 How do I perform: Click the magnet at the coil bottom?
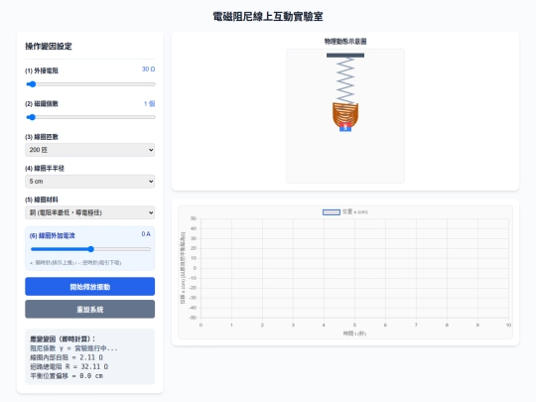click(x=345, y=127)
